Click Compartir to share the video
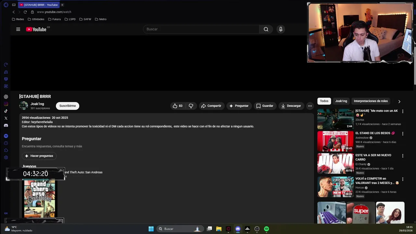Viewport: 416px width, 234px height. tap(211, 106)
